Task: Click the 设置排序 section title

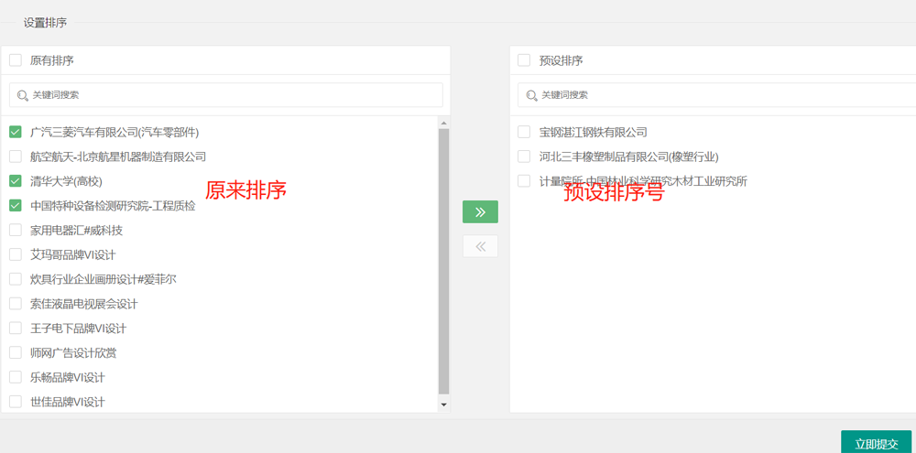Action: coord(45,23)
